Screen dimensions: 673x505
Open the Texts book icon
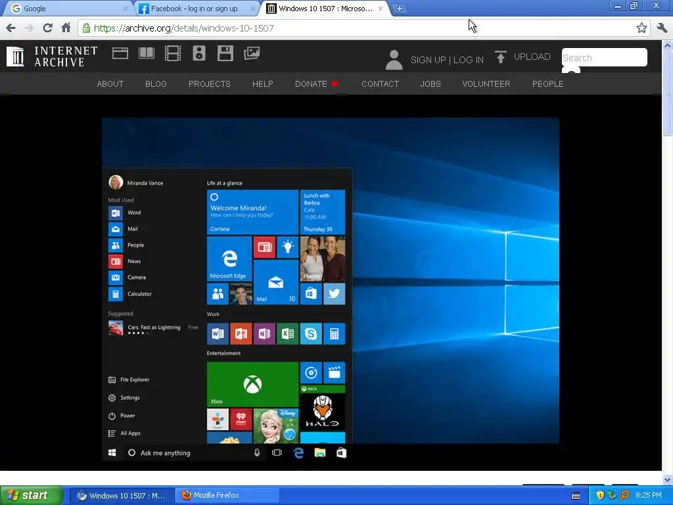pyautogui.click(x=147, y=54)
